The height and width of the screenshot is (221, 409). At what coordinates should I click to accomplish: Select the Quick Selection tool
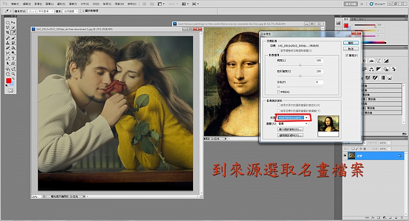13,28
